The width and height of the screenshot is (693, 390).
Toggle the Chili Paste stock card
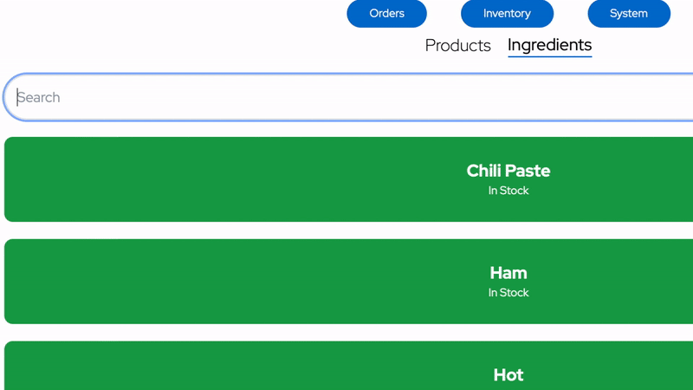(x=349, y=179)
